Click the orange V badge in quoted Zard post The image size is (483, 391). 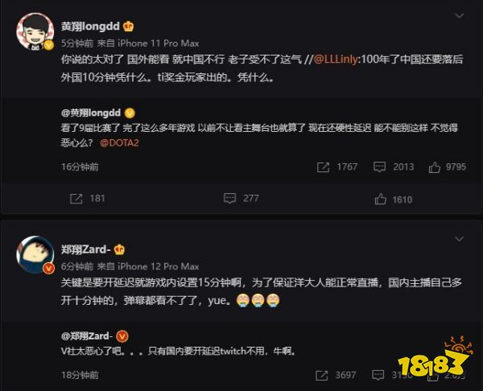122,336
